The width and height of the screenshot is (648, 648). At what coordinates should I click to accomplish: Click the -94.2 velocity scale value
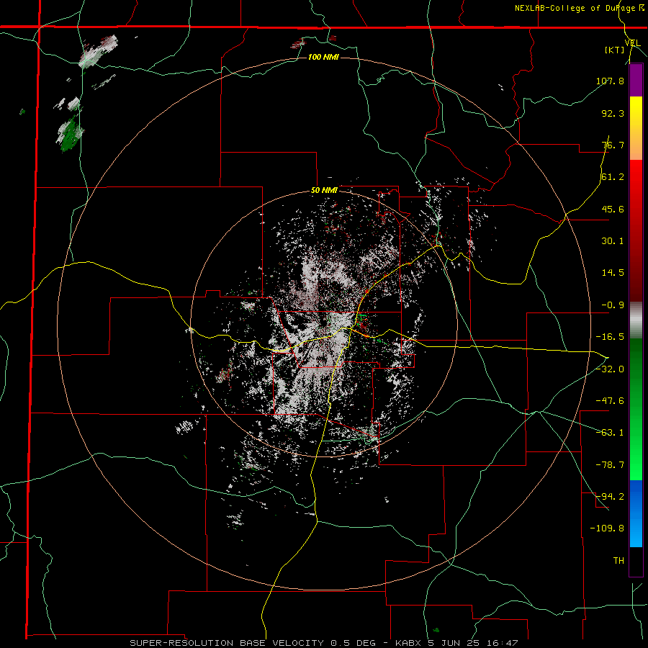pyautogui.click(x=610, y=497)
